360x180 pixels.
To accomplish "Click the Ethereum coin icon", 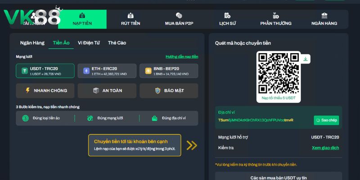I will [86, 71].
